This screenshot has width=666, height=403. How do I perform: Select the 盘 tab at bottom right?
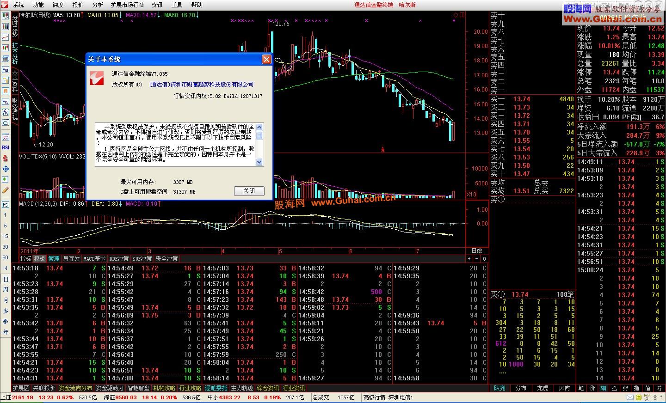coord(614,388)
